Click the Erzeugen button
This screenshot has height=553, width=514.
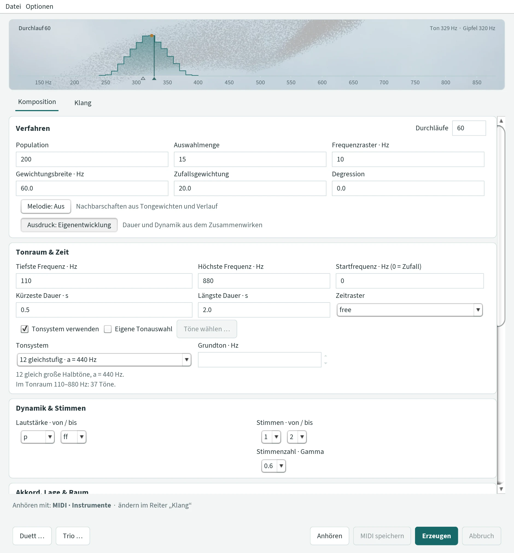(436, 536)
